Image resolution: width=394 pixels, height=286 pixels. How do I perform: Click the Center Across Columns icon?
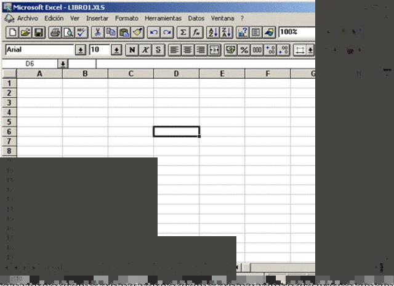pyautogui.click(x=214, y=50)
